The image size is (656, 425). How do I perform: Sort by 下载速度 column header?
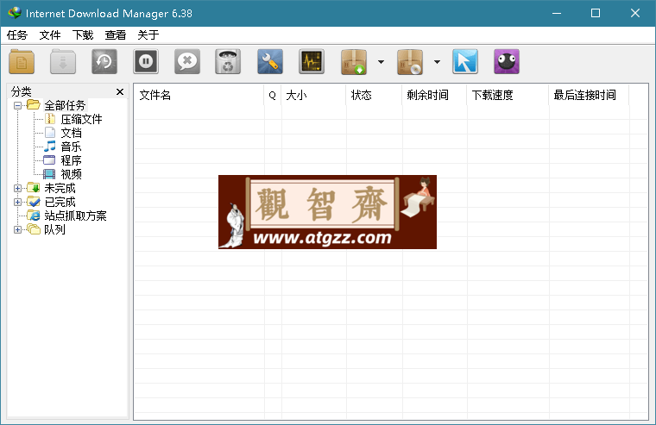click(508, 96)
